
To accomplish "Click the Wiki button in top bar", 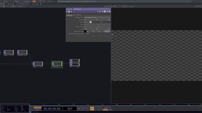I will [5, 1].
